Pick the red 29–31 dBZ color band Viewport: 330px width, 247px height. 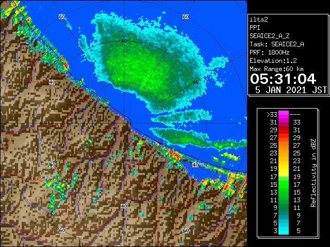coord(284,130)
